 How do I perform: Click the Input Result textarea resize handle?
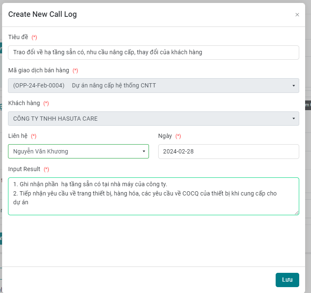coord(297,213)
